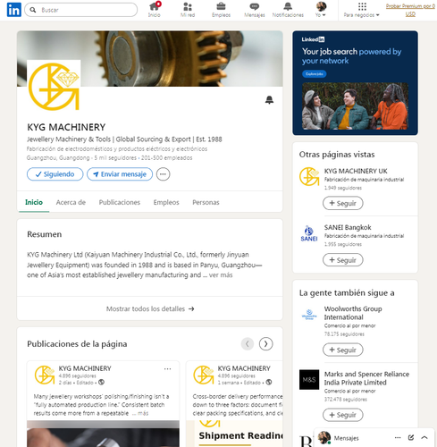
Task: Open Empleos briefcase icon
Action: click(221, 10)
